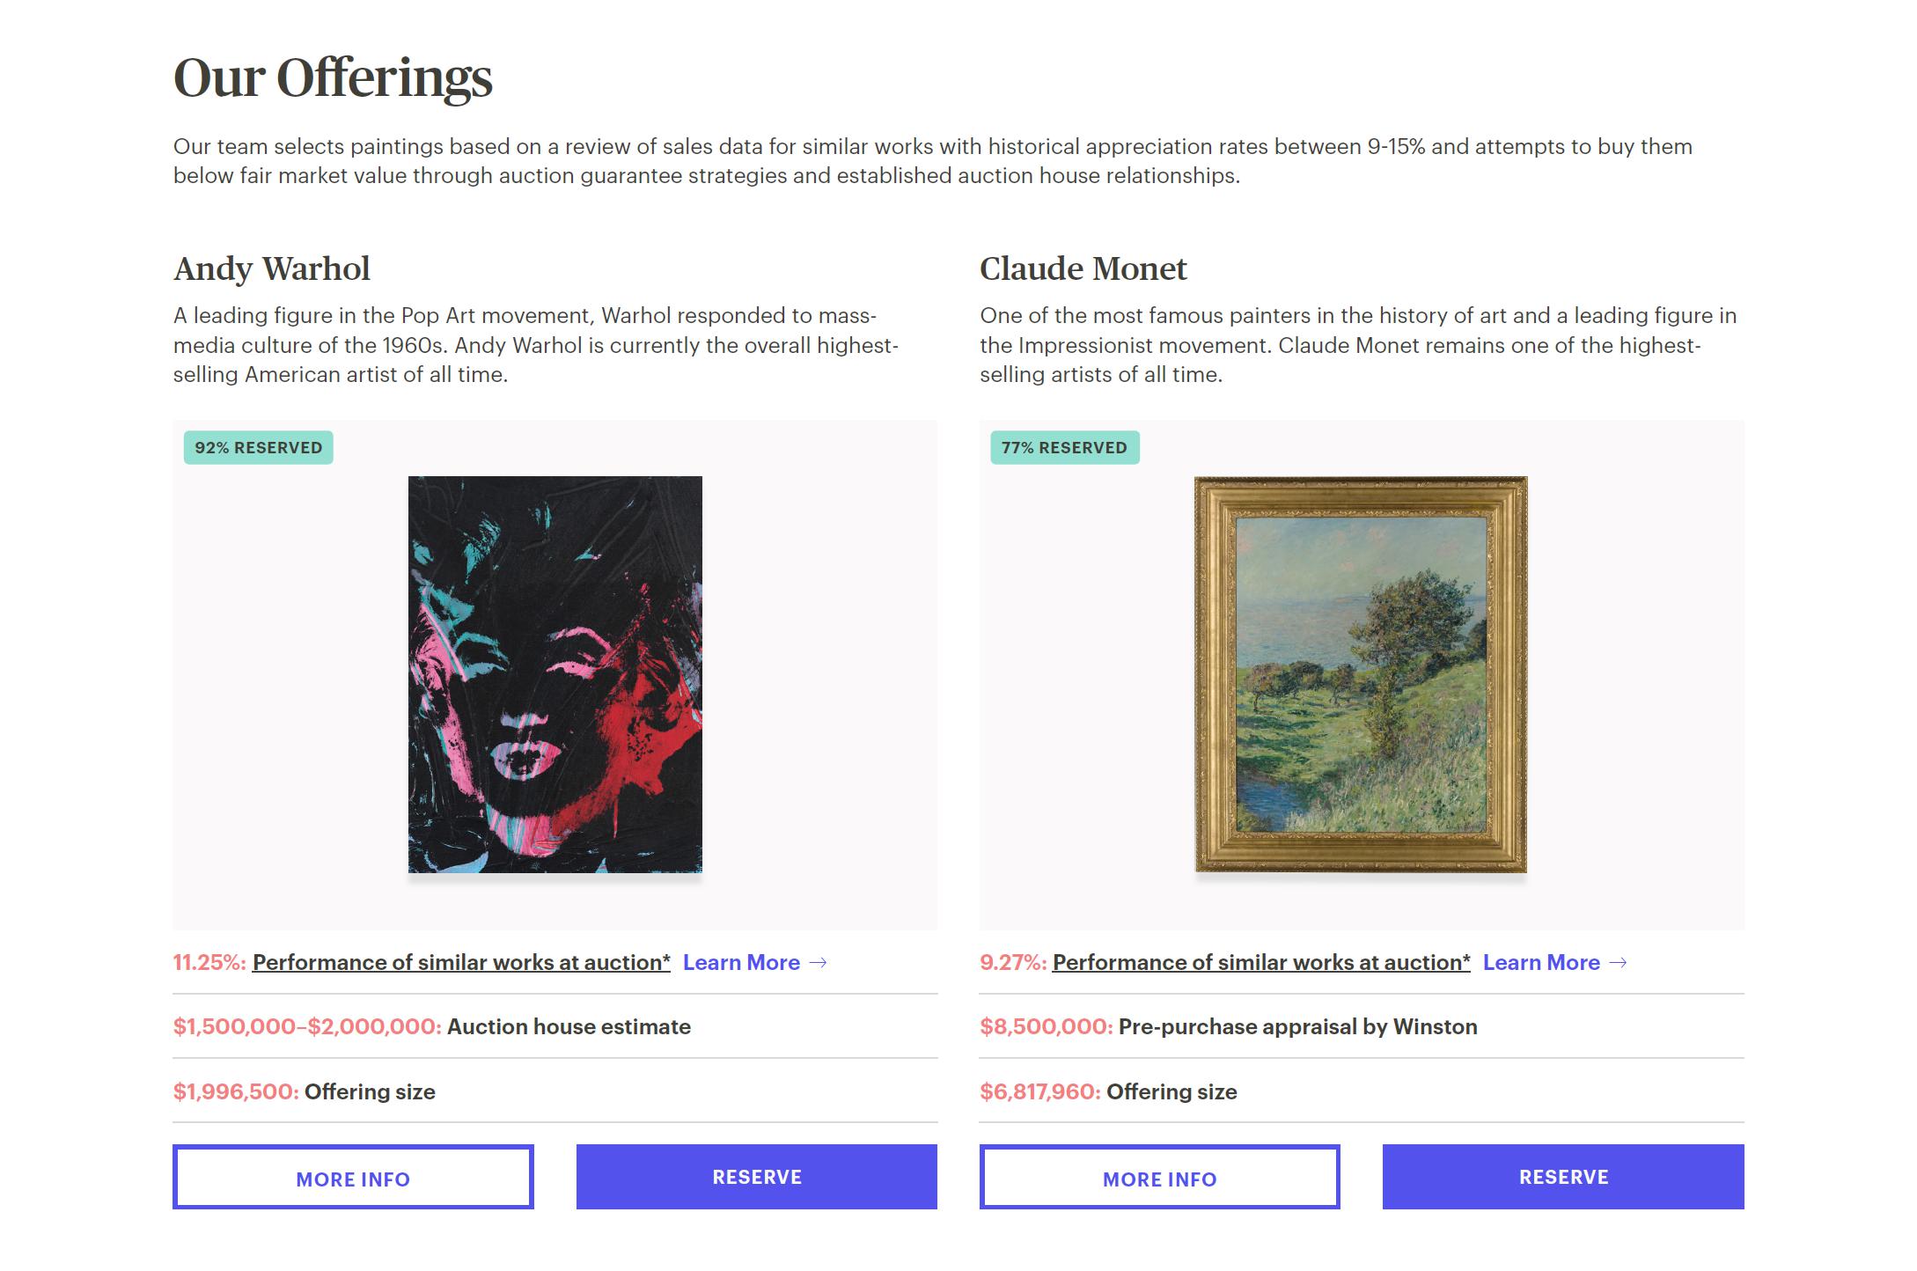Image resolution: width=1917 pixels, height=1271 pixels.
Task: Click the $1,996,500 offering size amount
Action: (x=236, y=1092)
